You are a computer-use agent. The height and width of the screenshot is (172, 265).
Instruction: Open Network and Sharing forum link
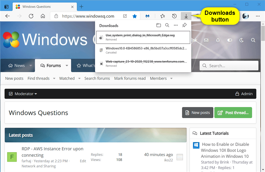39,166
